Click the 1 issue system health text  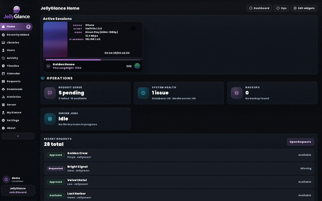point(160,93)
